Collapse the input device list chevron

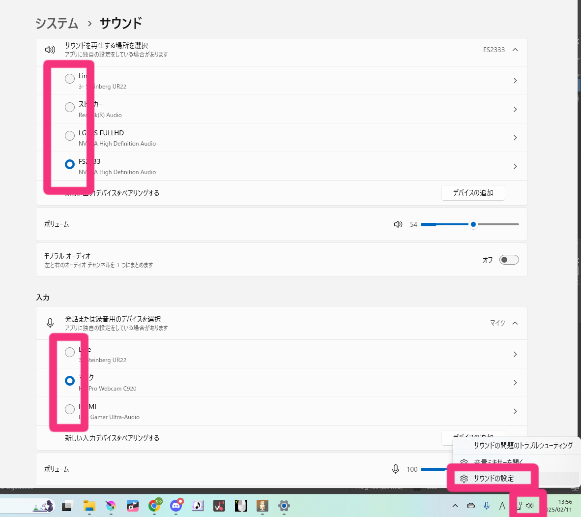[x=515, y=323]
